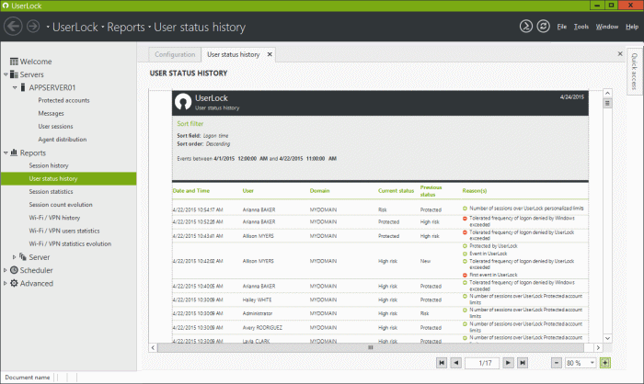Expand the Scheduler tree node

tap(5, 270)
